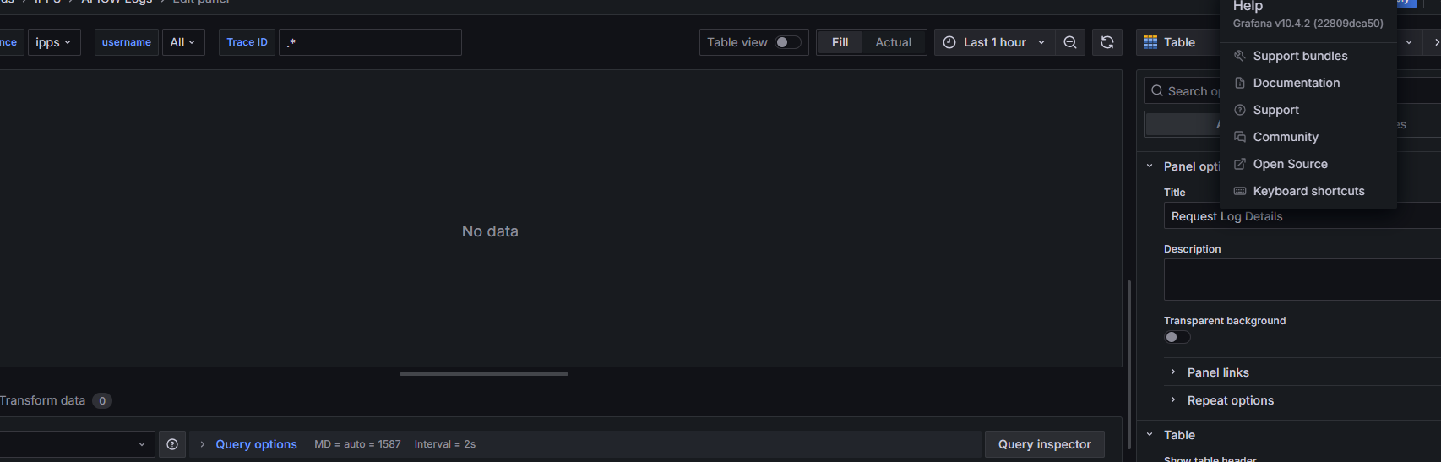
Task: Open the ipps variable dropdown
Action: coord(54,42)
